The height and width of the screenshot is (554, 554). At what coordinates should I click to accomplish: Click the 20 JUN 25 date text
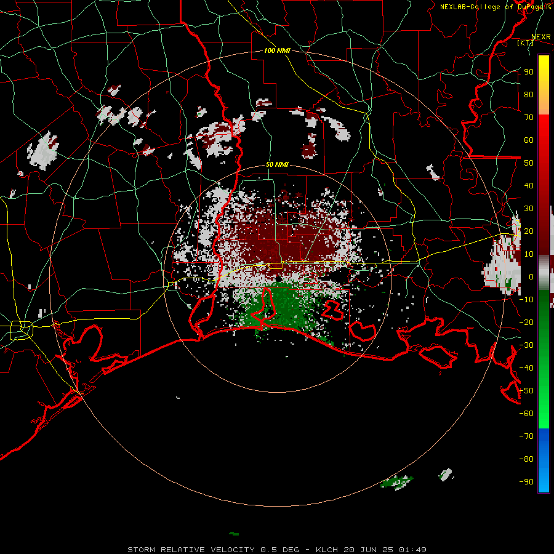(368, 550)
